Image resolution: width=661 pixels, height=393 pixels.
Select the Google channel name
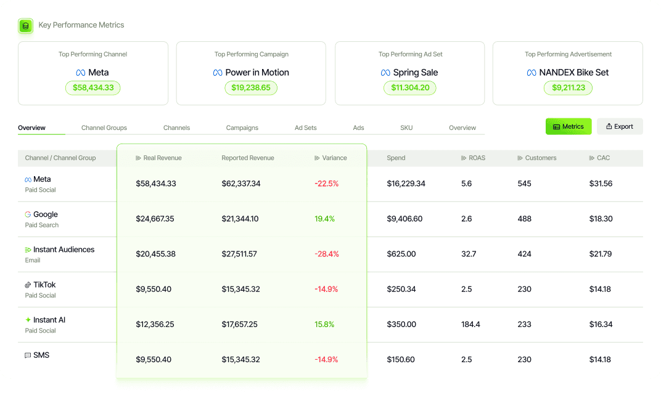coord(46,214)
